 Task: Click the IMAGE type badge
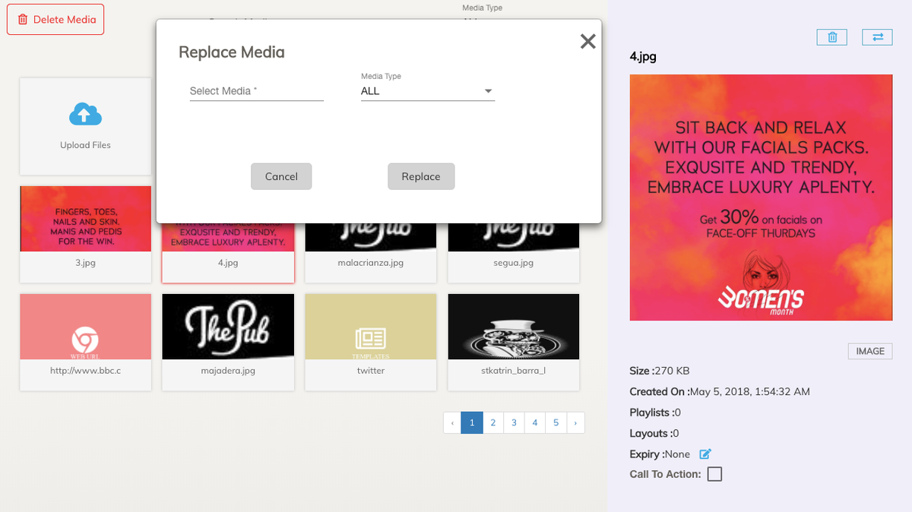[x=870, y=351]
